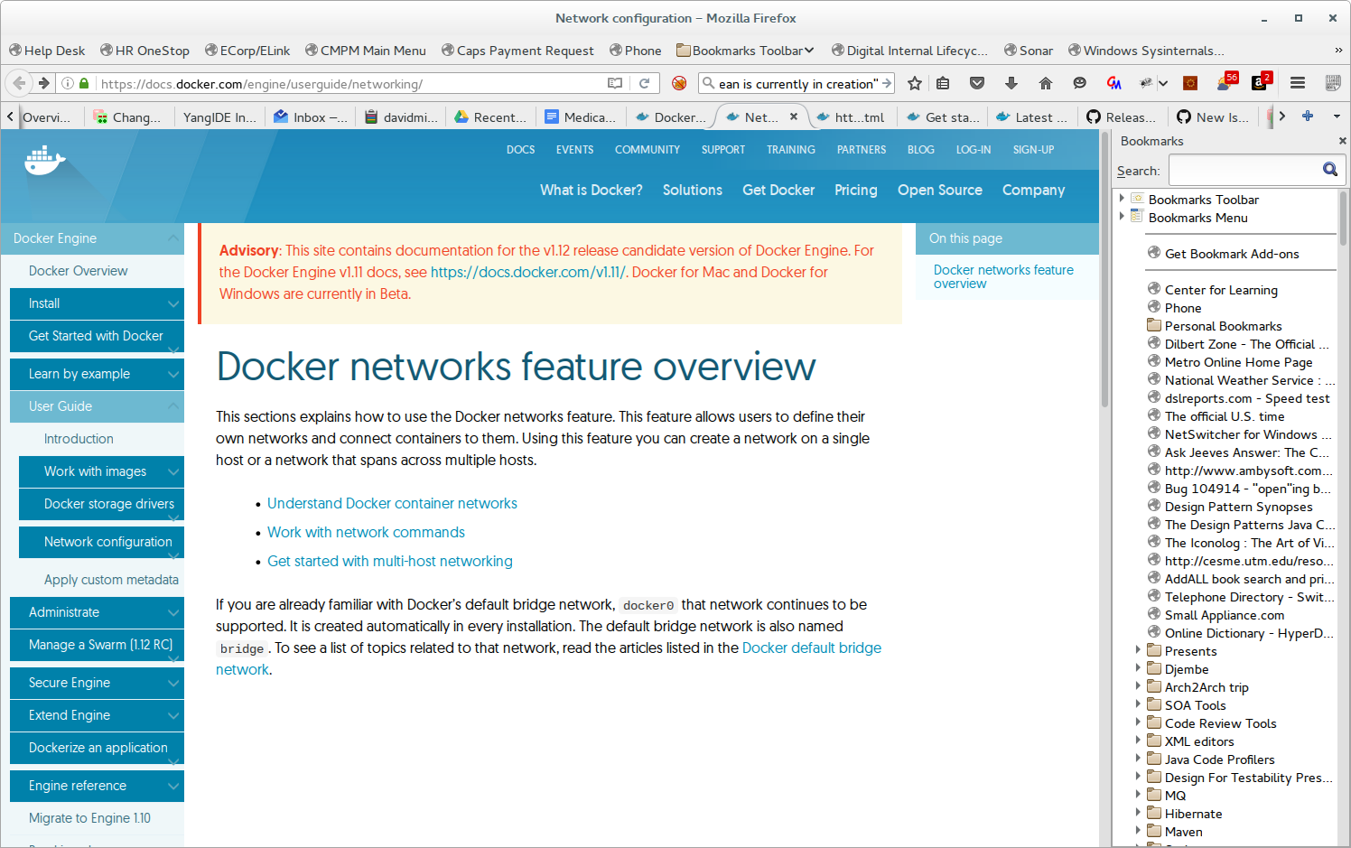Expand the Presents bookmark folder
Screen dimensions: 1351x848
1138,650
